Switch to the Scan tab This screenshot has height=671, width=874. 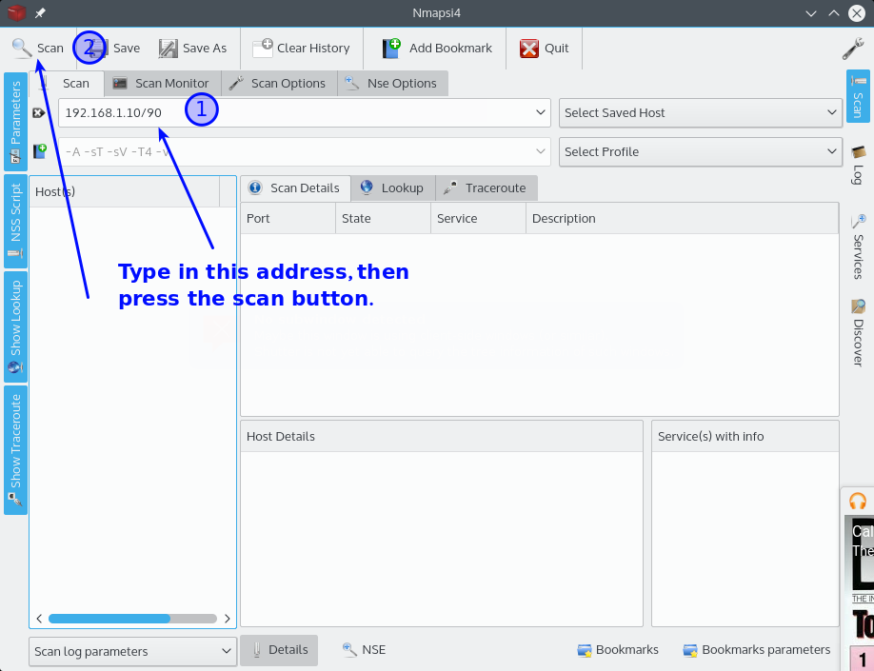coord(67,84)
